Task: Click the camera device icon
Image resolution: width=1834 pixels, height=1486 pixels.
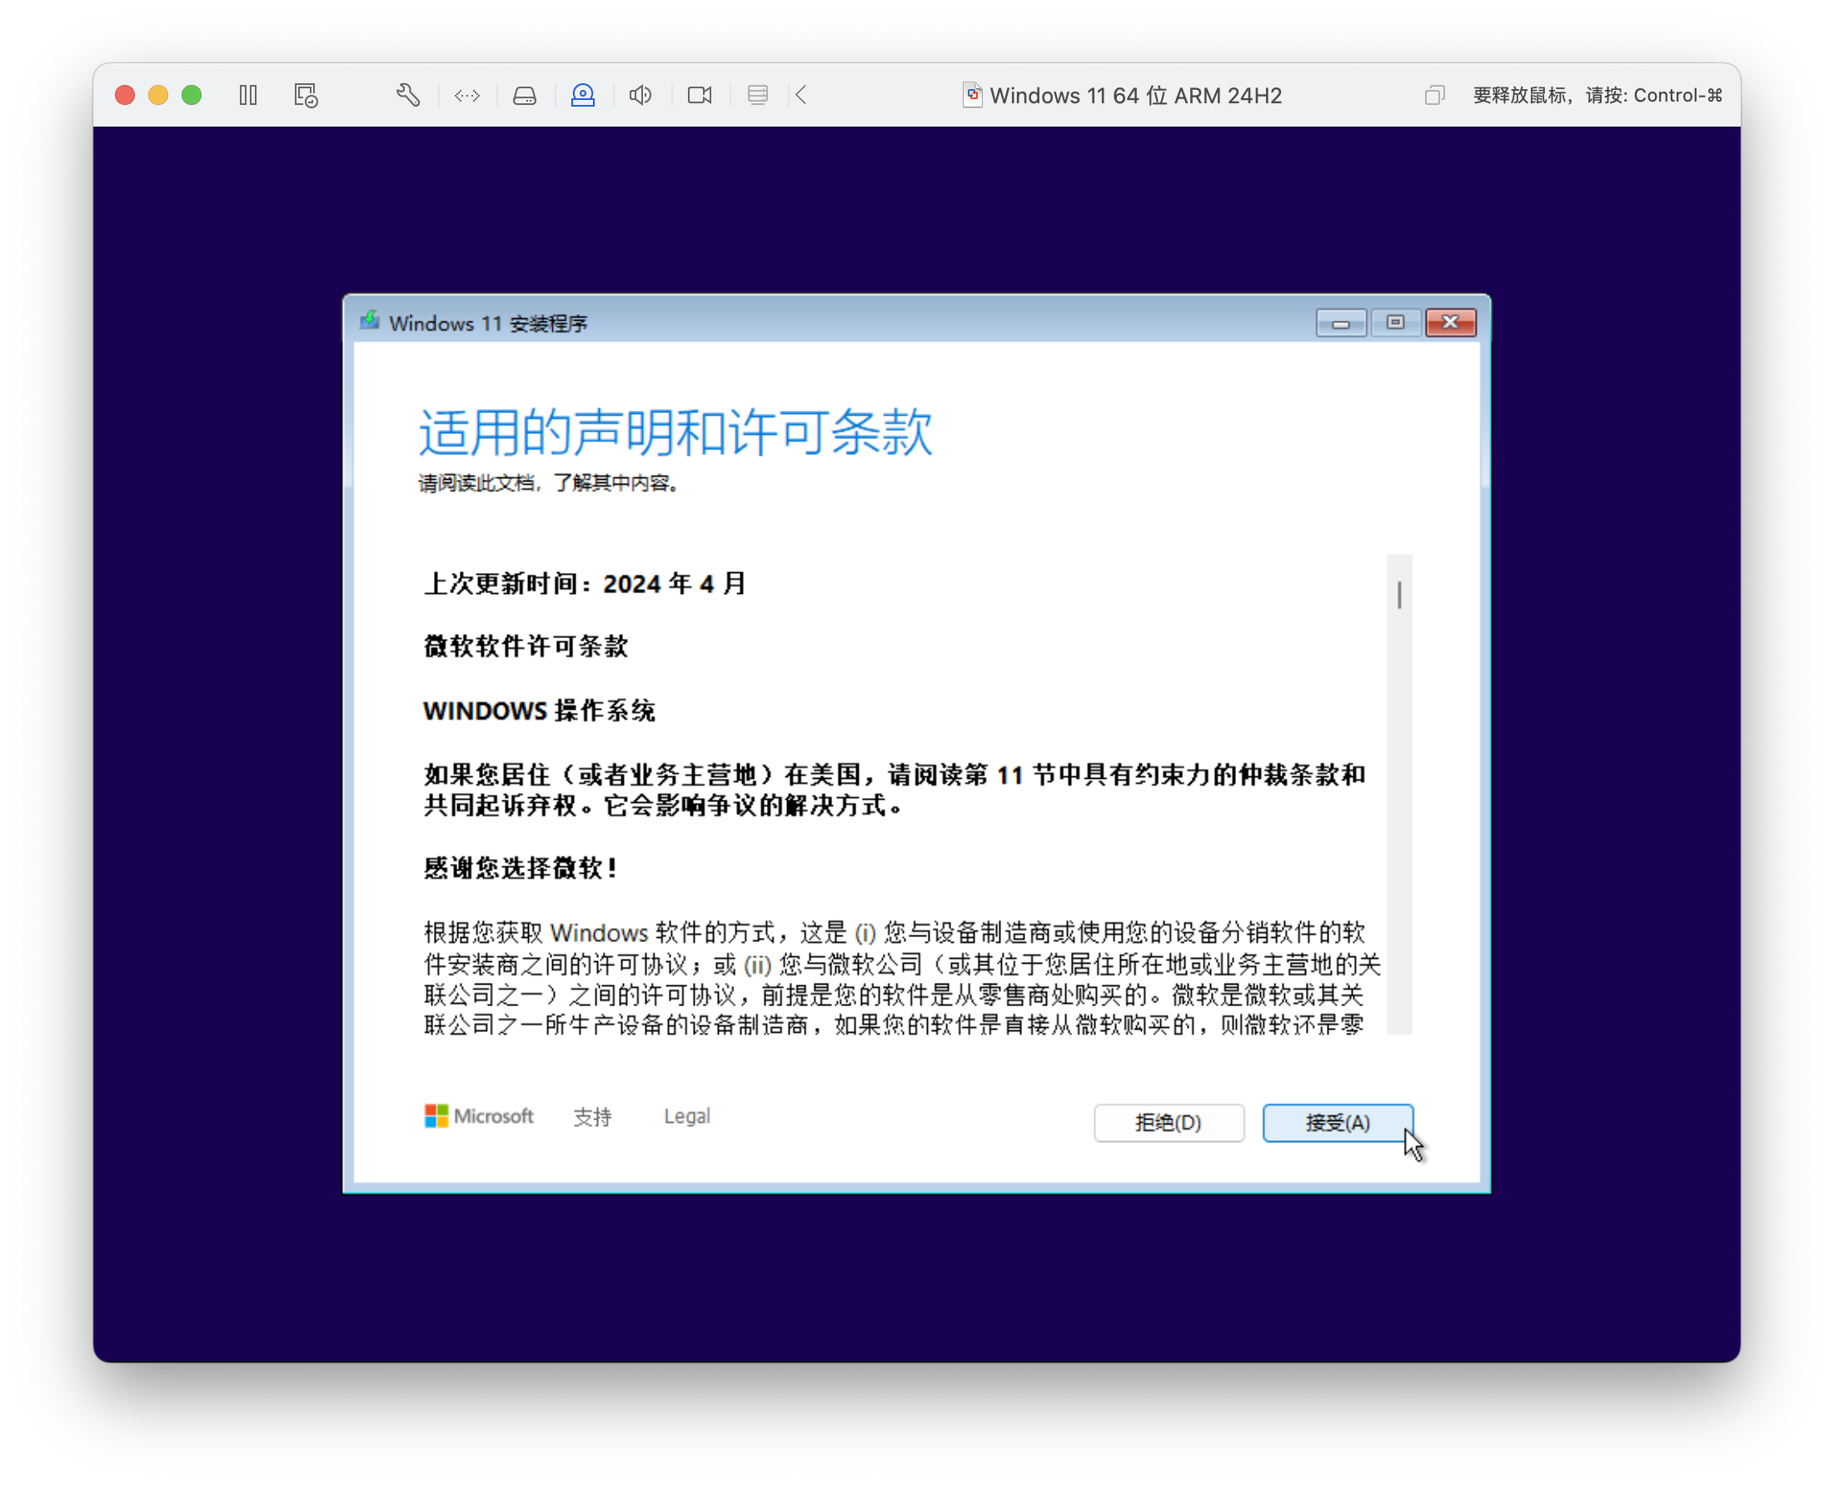Action: (x=699, y=95)
